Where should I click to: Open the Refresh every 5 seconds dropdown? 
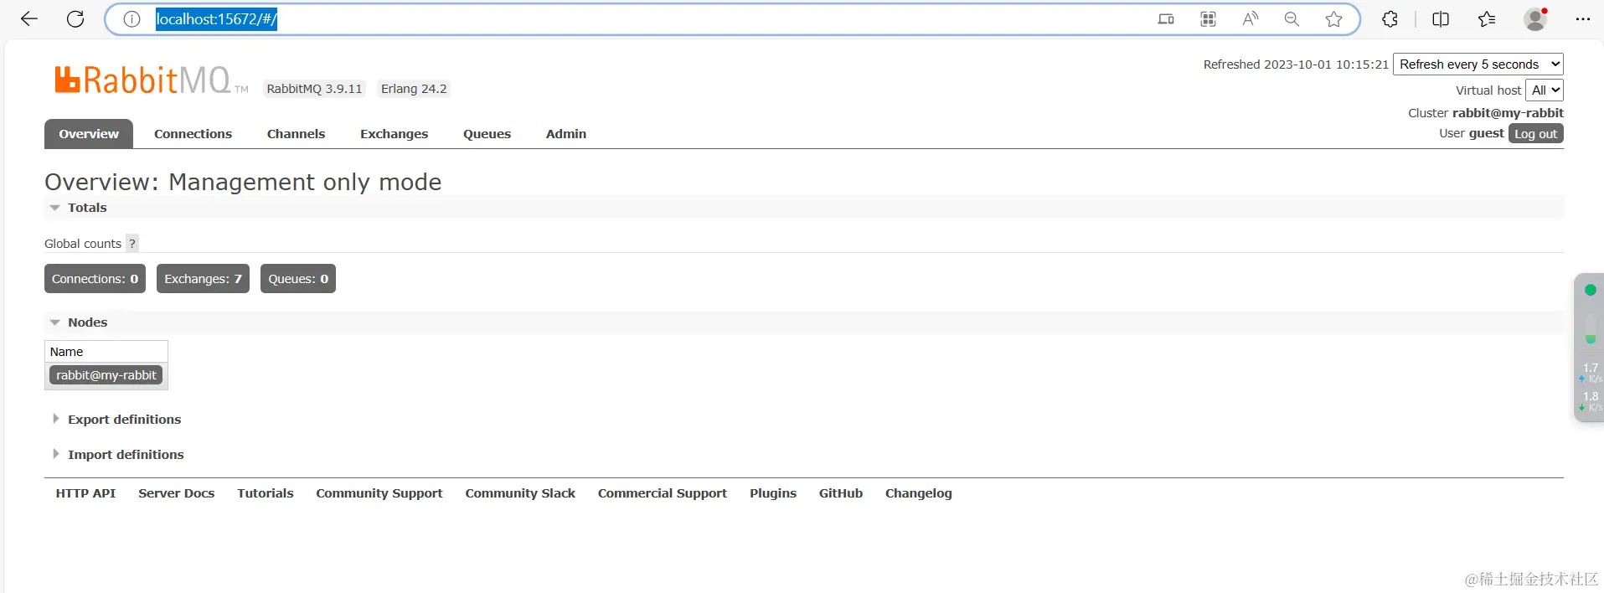pyautogui.click(x=1478, y=64)
